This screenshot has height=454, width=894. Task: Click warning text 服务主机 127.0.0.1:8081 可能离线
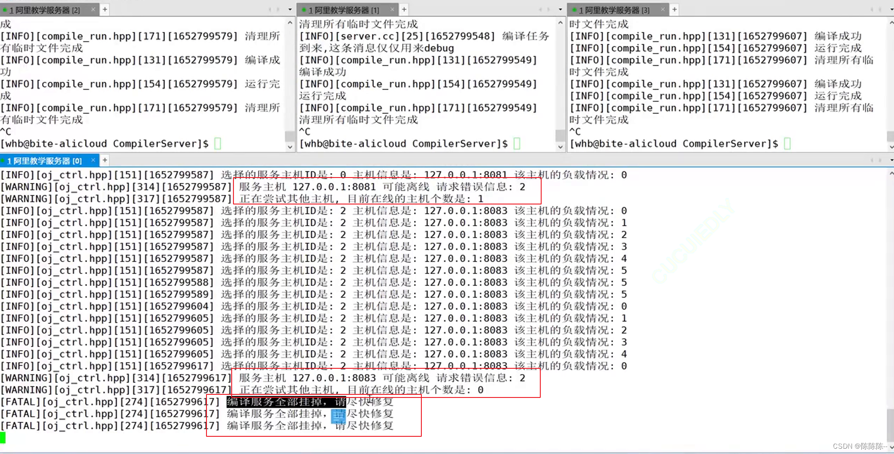point(334,187)
